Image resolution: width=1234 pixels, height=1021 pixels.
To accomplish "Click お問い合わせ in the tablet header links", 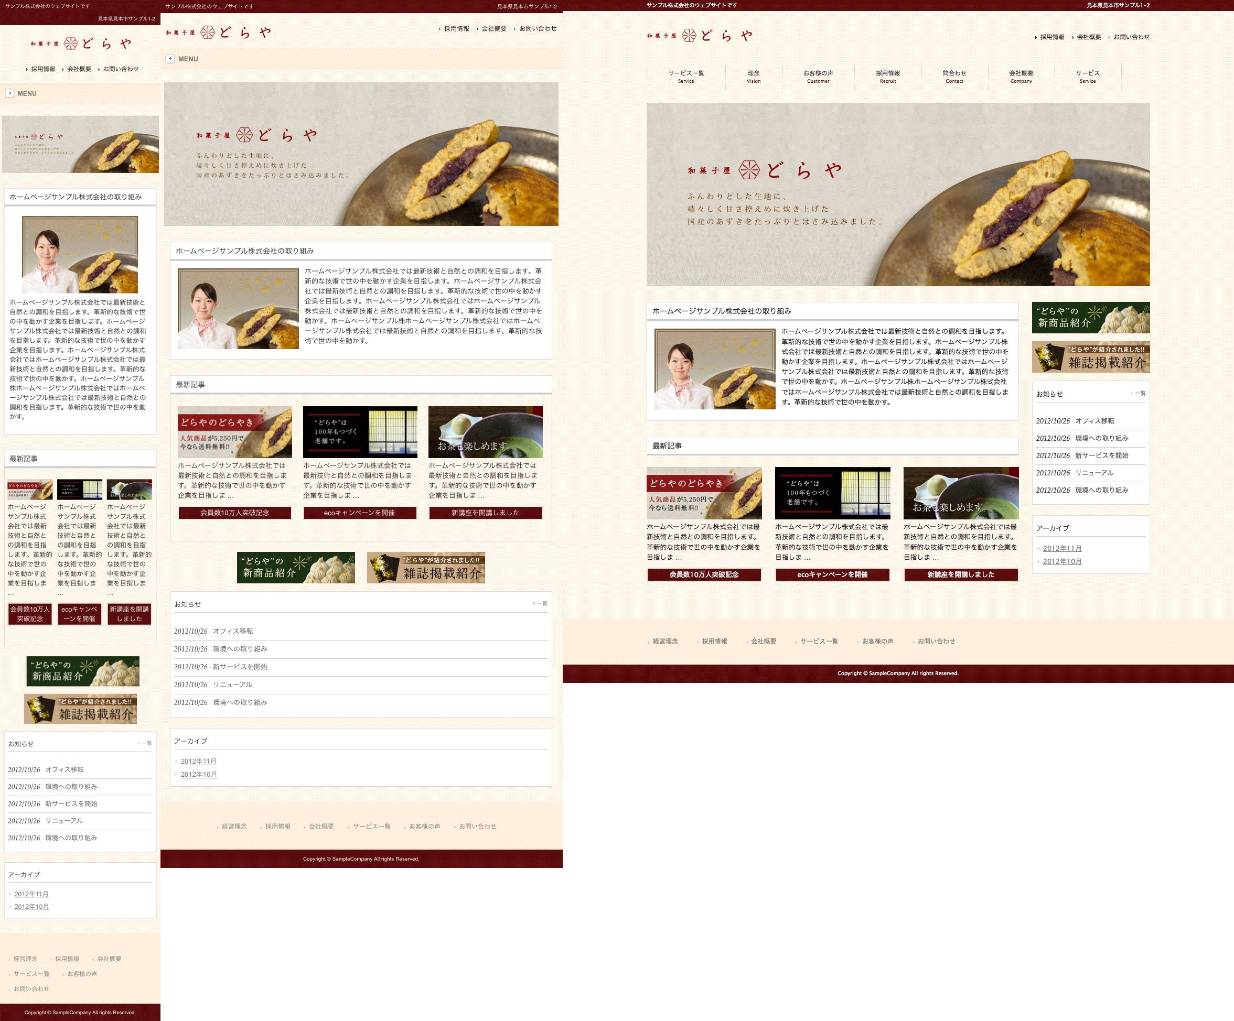I will (x=538, y=29).
